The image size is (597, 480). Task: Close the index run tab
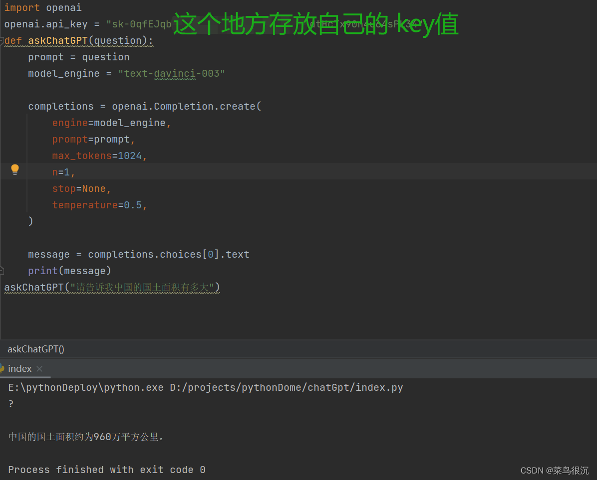point(39,369)
